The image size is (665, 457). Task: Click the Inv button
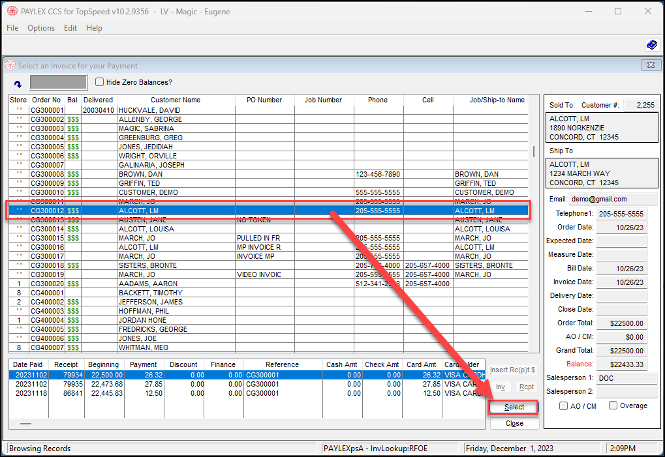[x=501, y=387]
